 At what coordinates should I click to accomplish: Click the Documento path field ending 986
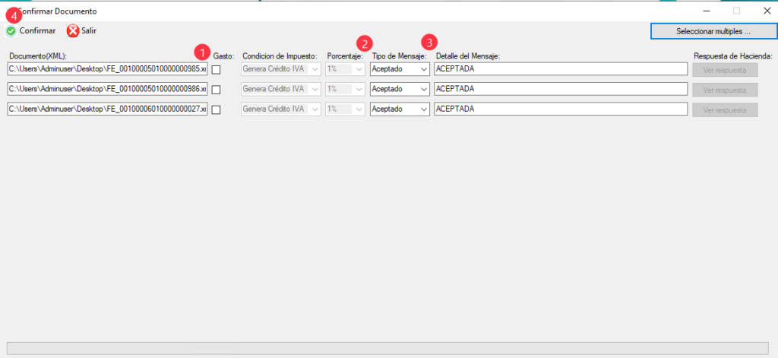106,89
